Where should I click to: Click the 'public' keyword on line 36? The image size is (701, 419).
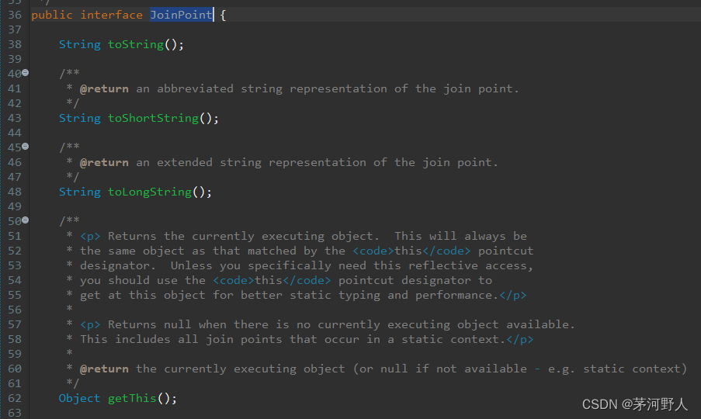[x=52, y=15]
